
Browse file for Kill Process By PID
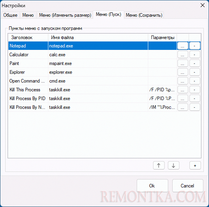[183, 99]
